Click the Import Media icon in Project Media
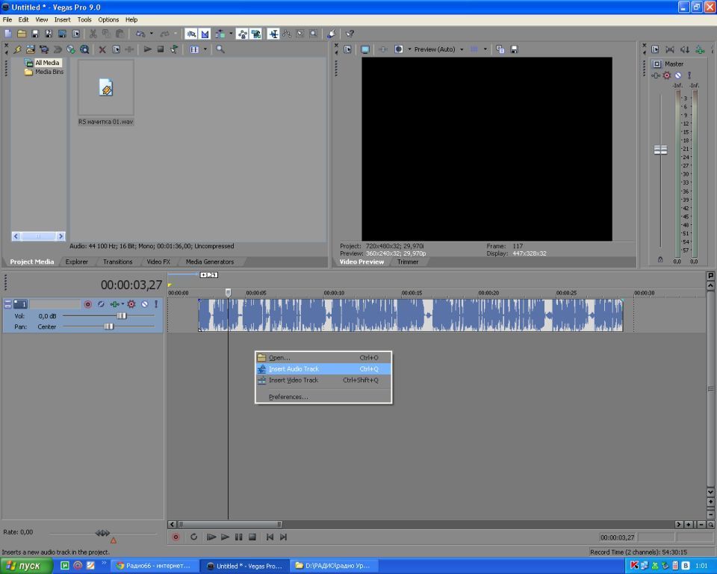Image resolution: width=717 pixels, height=574 pixels. click(31, 49)
